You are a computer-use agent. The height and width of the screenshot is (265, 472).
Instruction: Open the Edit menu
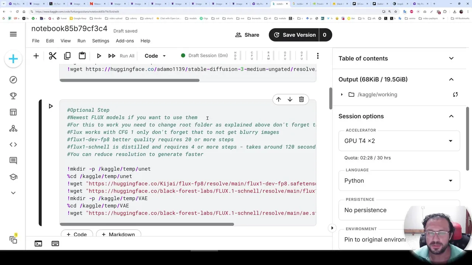(50, 41)
